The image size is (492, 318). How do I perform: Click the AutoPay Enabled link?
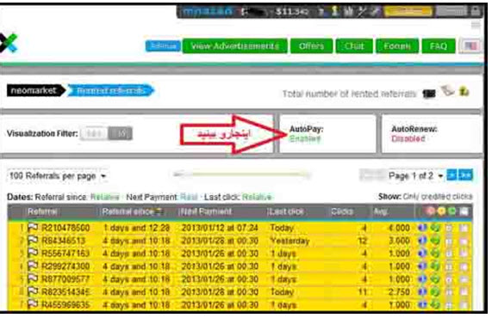pyautogui.click(x=305, y=138)
